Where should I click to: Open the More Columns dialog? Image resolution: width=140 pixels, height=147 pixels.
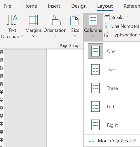click(x=112, y=141)
